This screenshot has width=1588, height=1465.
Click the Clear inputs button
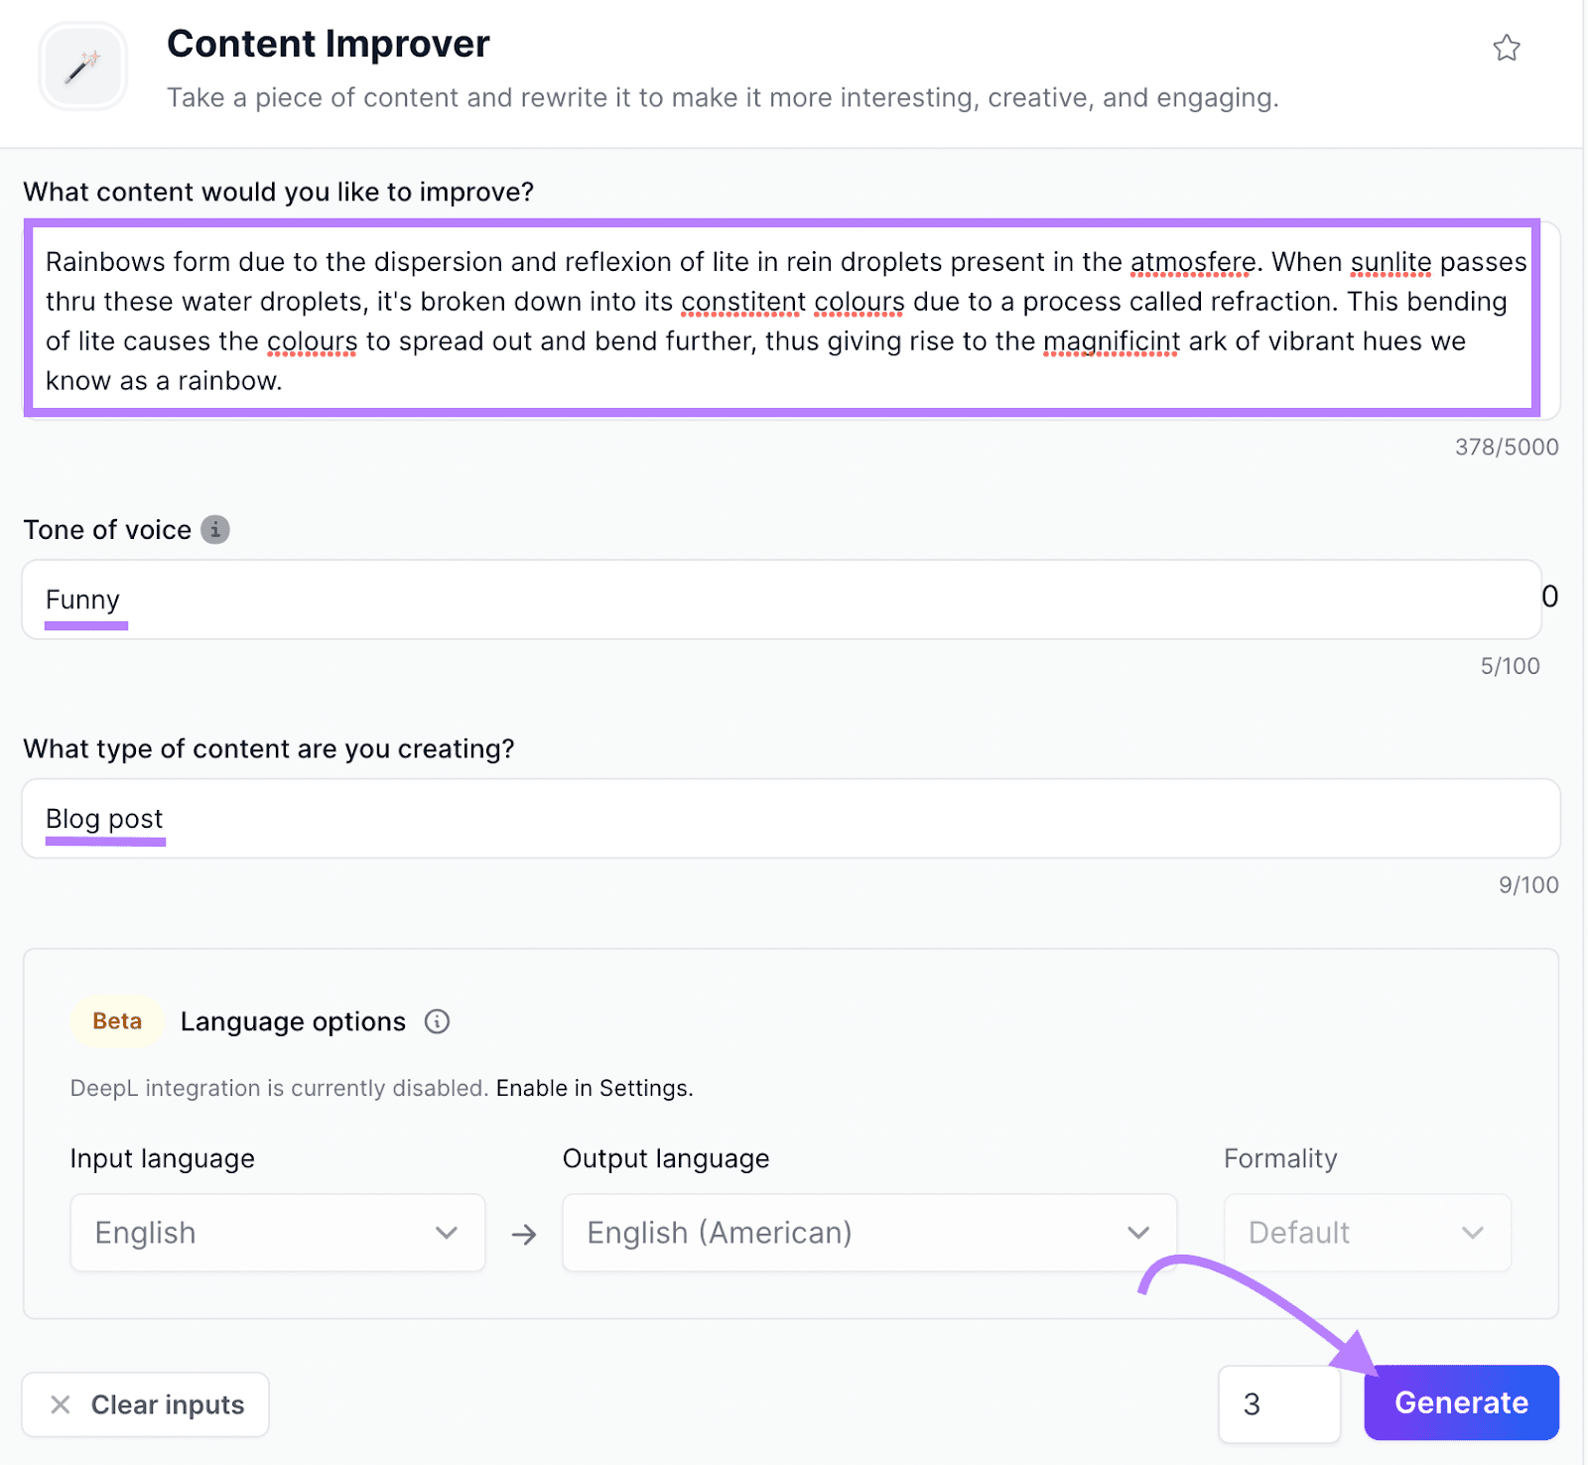click(145, 1404)
